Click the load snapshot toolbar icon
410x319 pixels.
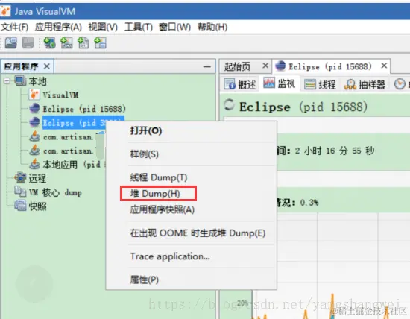11,43
